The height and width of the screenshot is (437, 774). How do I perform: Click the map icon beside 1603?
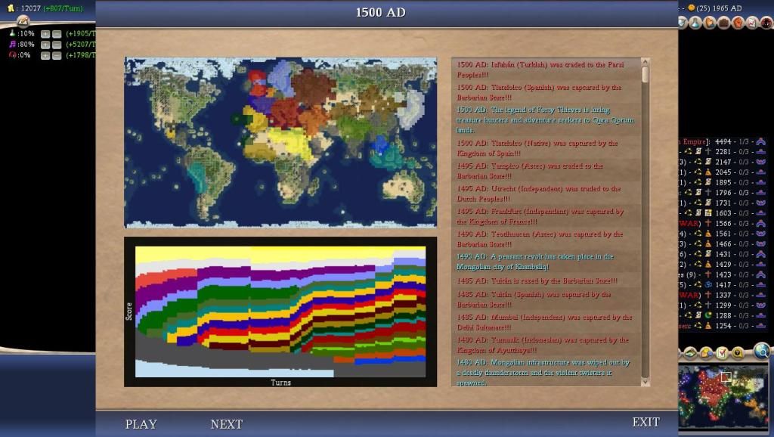[x=707, y=213]
